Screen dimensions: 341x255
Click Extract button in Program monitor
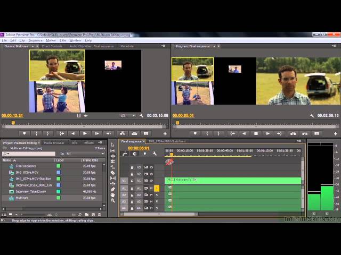coord(305,133)
